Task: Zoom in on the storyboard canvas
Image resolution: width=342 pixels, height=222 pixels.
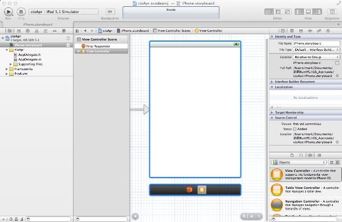Action: (x=259, y=216)
